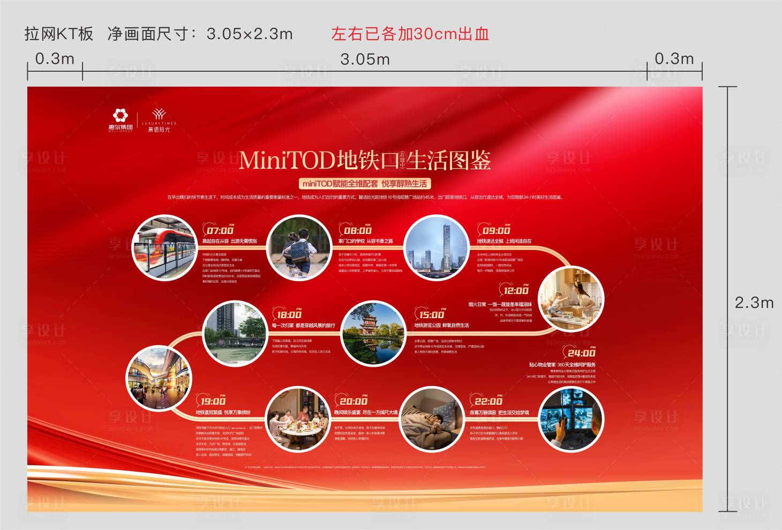Select the schoolchildren with backpacks photo

[x=299, y=249]
